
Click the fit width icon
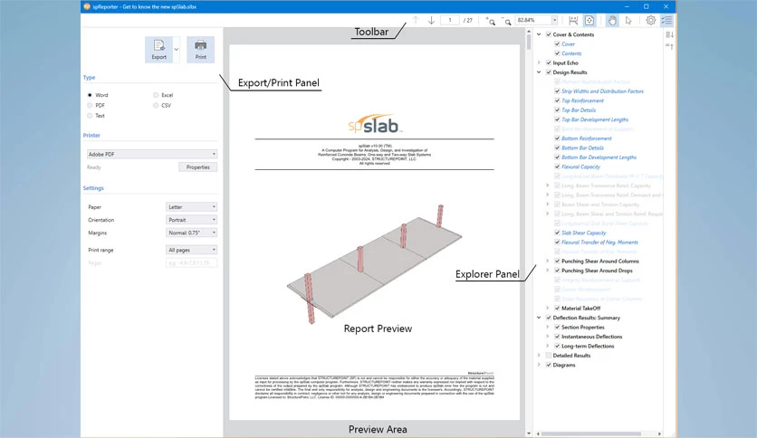(x=573, y=20)
